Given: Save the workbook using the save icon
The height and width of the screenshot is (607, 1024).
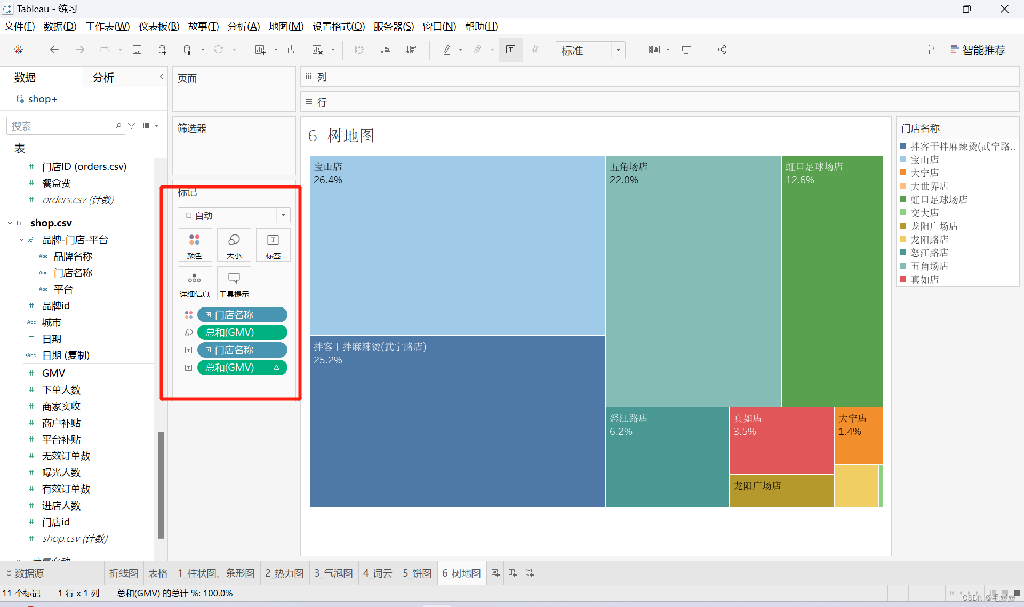Looking at the screenshot, I should (137, 50).
